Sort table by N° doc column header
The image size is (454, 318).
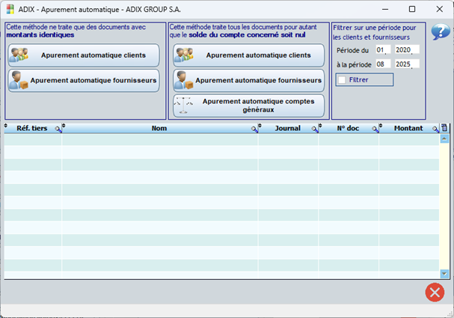(x=348, y=128)
